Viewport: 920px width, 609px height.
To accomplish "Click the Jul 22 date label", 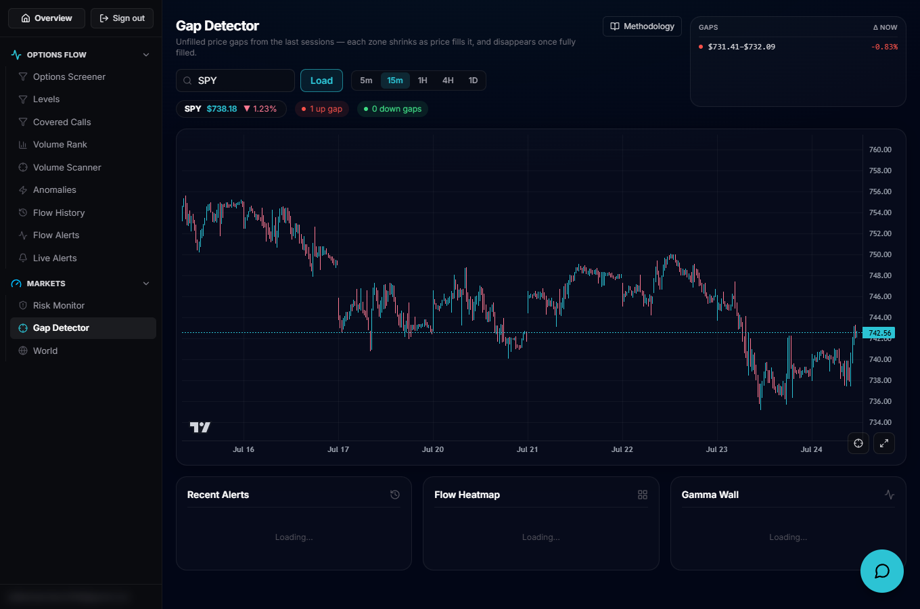I will pyautogui.click(x=622, y=449).
